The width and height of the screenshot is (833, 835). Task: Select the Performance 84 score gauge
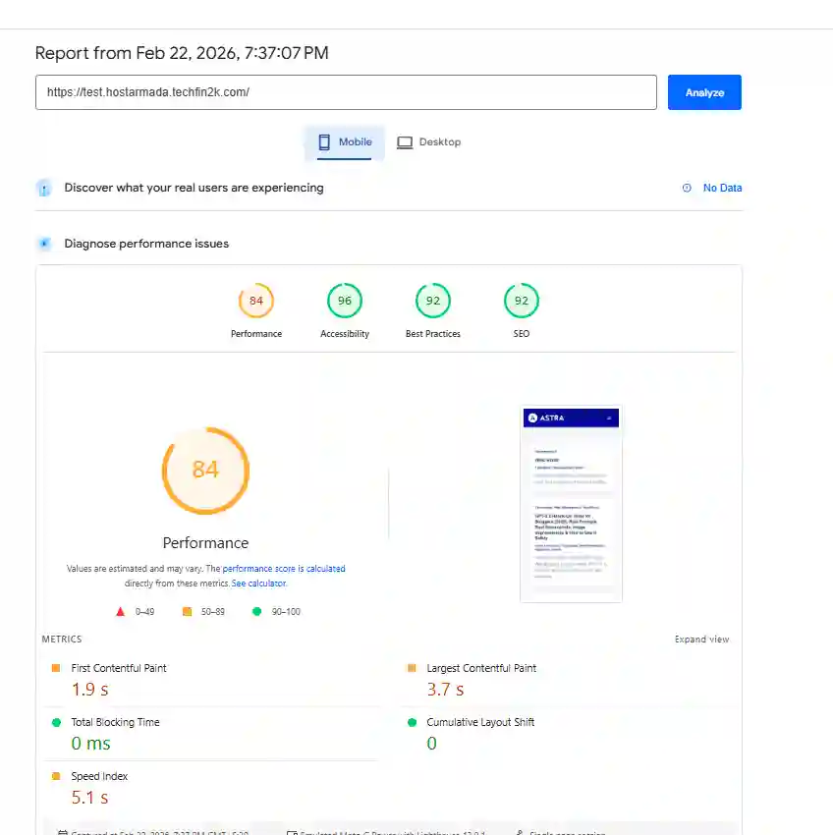256,301
